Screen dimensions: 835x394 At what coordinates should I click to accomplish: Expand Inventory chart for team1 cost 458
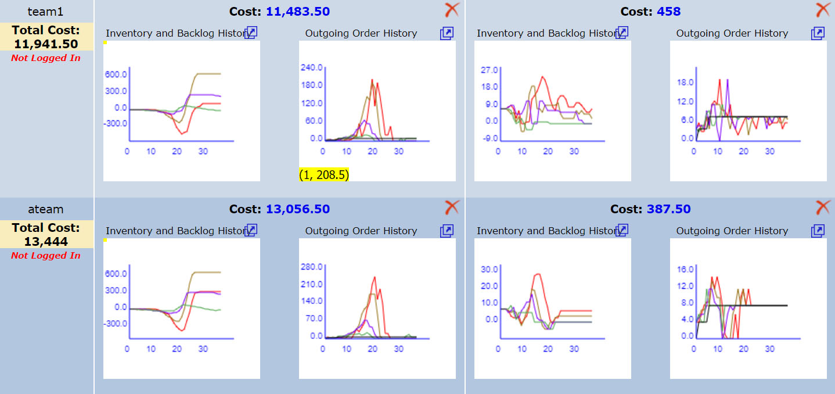pyautogui.click(x=622, y=33)
